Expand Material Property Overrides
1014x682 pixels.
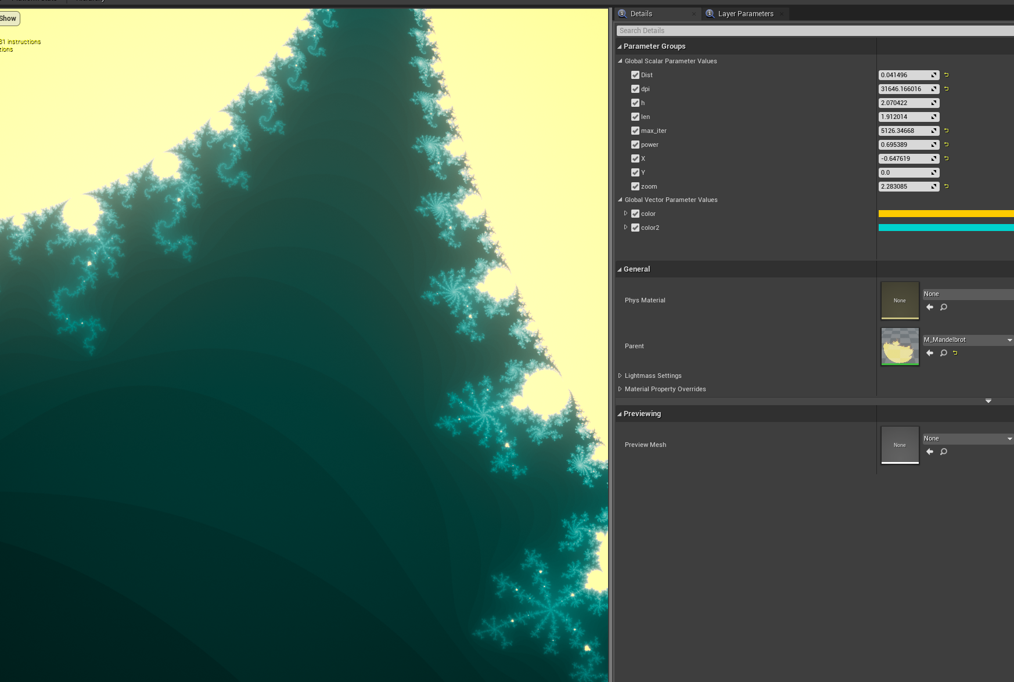[620, 389]
